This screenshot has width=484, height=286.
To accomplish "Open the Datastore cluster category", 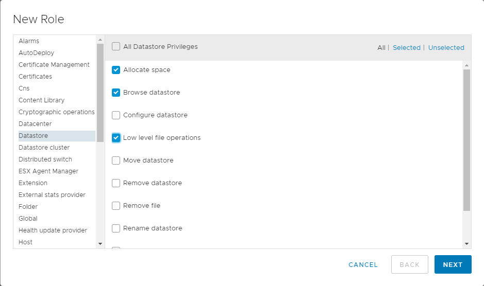I will (44, 148).
